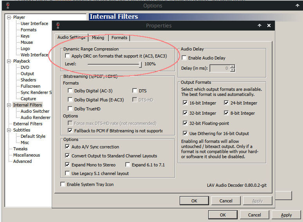Uncheck Fallback to PCM option
This screenshot has height=222, width=303.
70,131
